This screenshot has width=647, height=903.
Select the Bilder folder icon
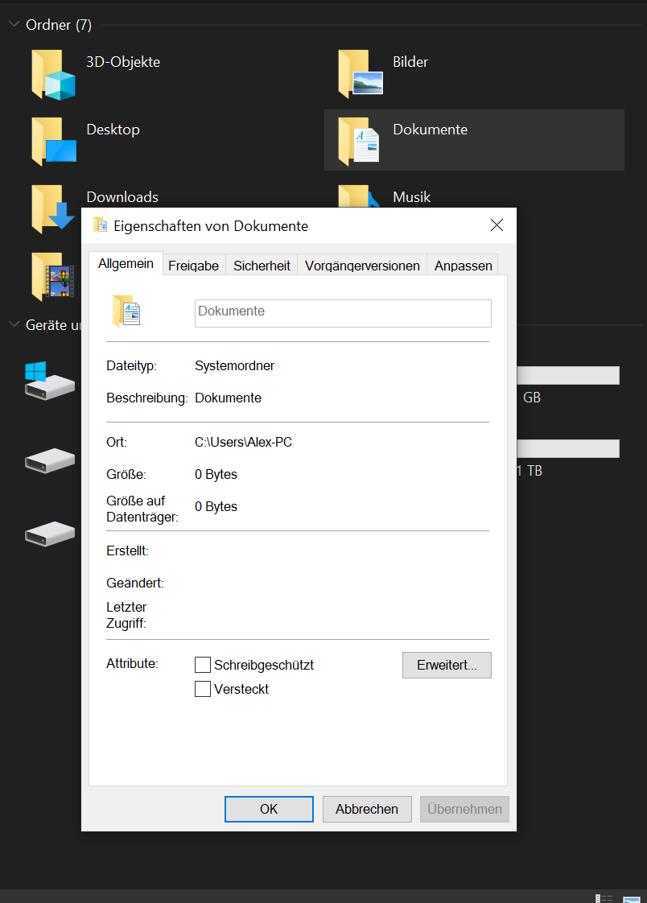pos(361,74)
